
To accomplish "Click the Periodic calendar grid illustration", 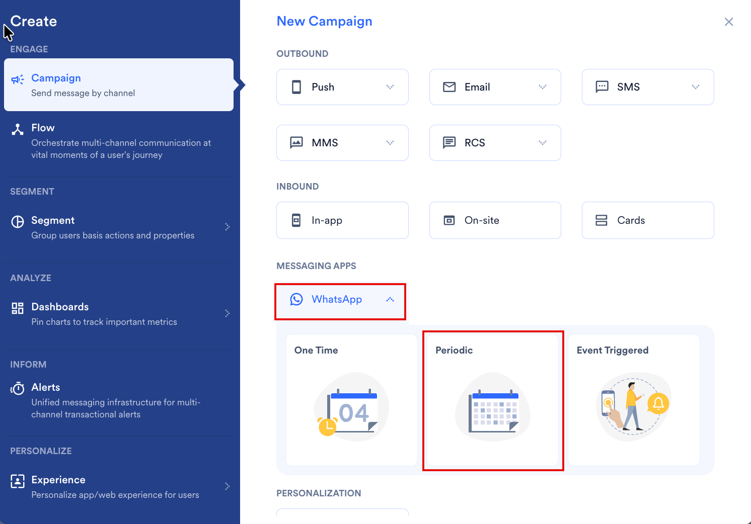I will click(x=493, y=407).
